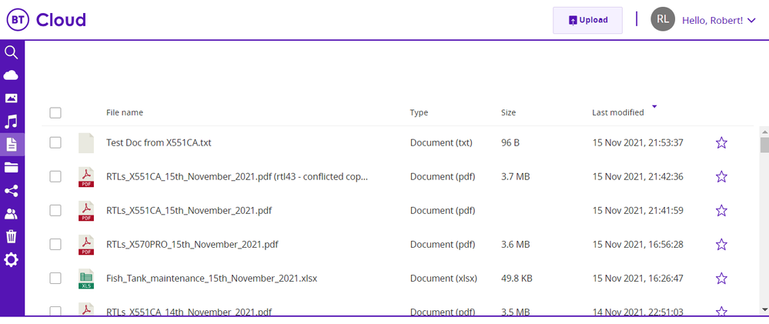Open the photos section in sidebar

(x=12, y=99)
